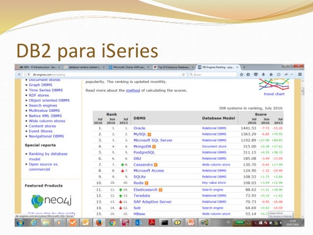Open the Windows Start button
This screenshot has width=313, height=235.
(x=20, y=222)
